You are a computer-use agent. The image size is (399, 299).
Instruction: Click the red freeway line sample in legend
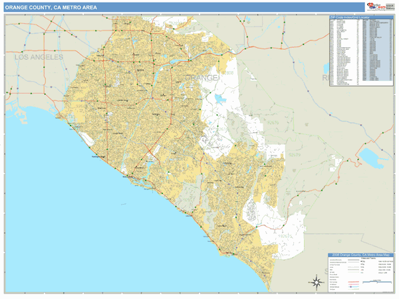pyautogui.click(x=353, y=282)
